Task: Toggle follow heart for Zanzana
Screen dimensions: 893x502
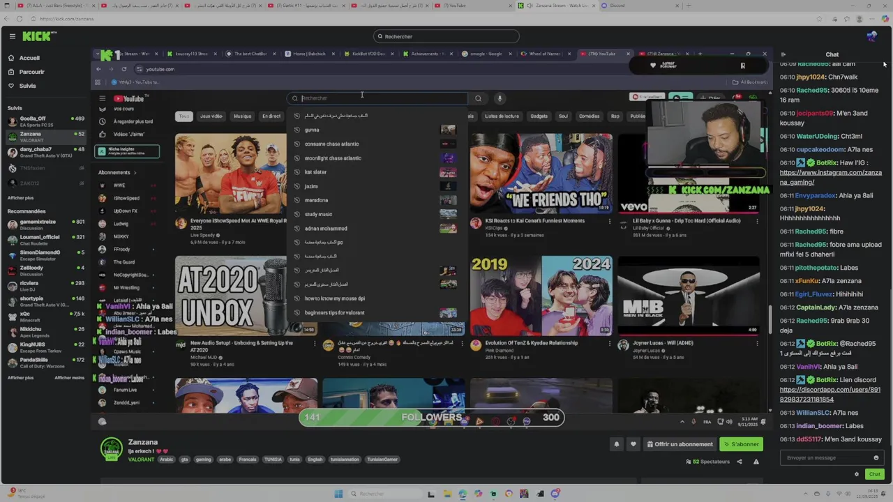Action: click(x=633, y=444)
